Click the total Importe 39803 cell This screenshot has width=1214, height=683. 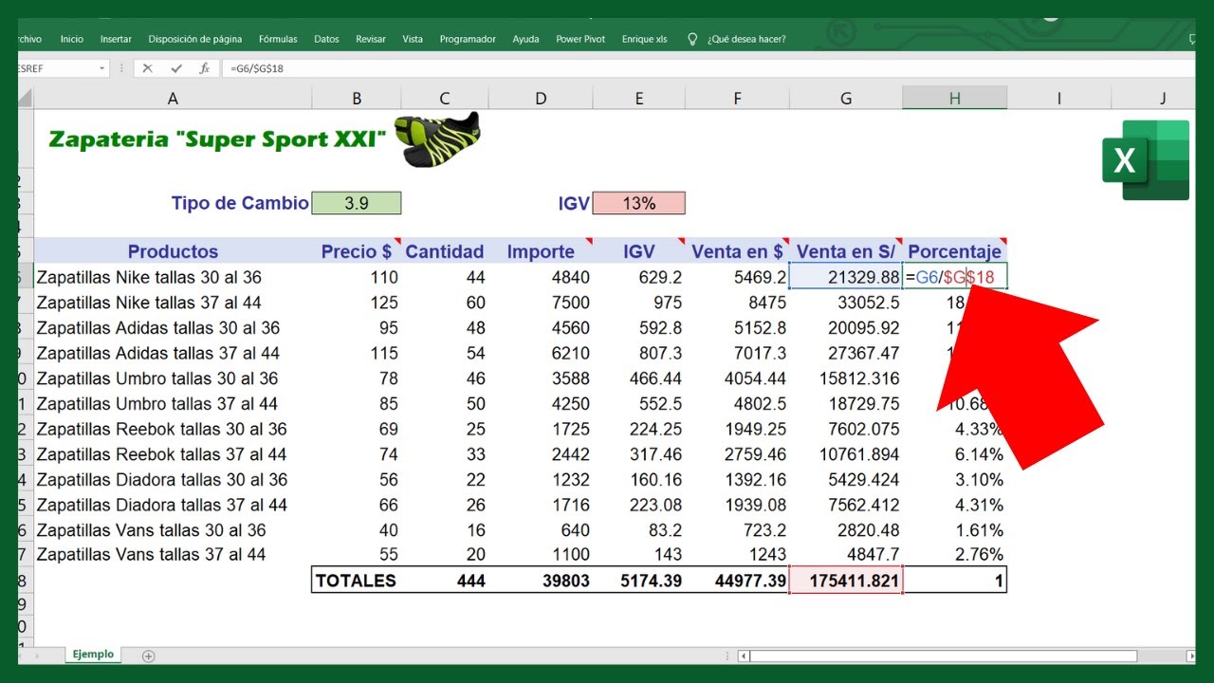(x=541, y=581)
